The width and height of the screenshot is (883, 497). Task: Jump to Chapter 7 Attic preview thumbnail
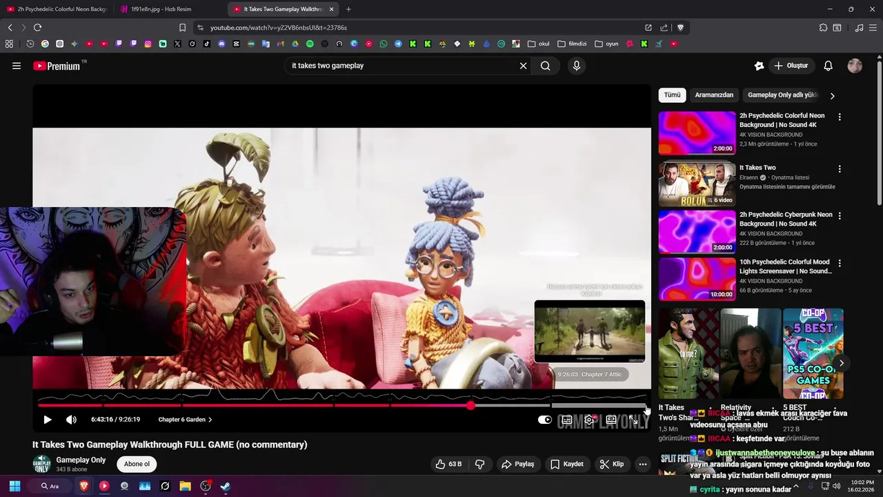[x=590, y=331]
